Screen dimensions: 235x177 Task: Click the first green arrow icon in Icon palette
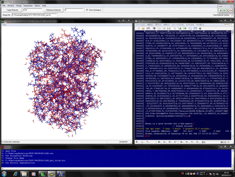click(221, 10)
